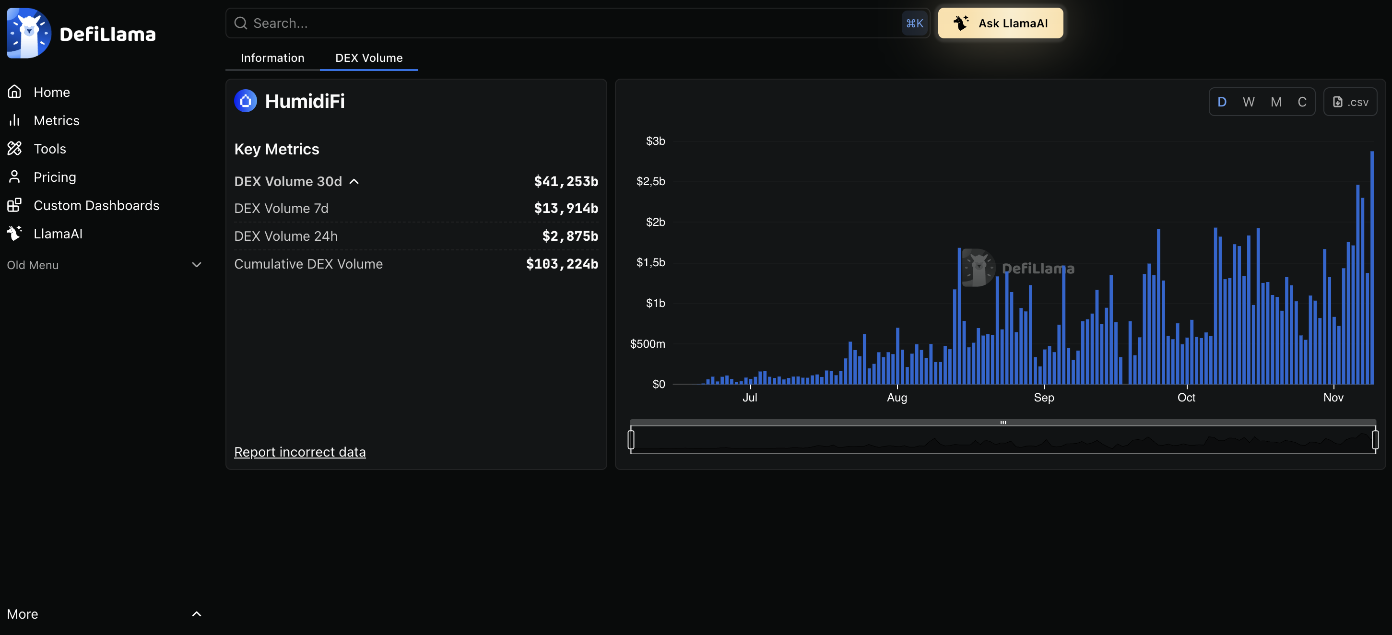1392x635 pixels.
Task: Click the Custom Dashboards icon
Action: 14,205
